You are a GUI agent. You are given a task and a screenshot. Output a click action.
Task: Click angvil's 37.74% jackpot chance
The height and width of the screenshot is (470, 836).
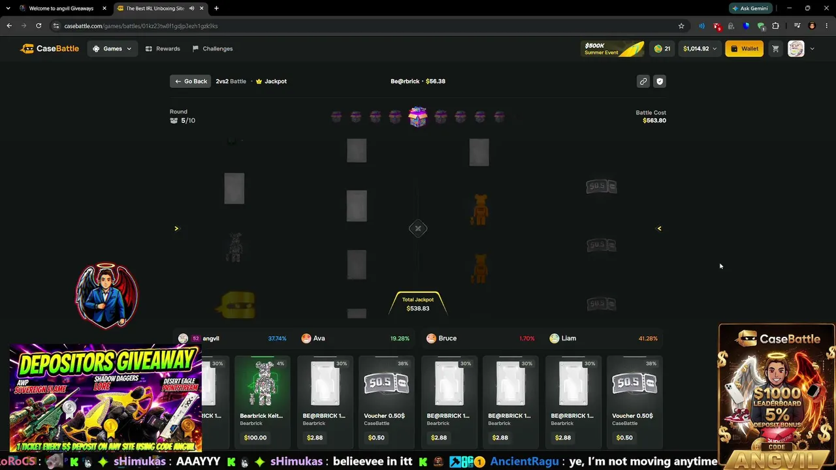click(277, 338)
